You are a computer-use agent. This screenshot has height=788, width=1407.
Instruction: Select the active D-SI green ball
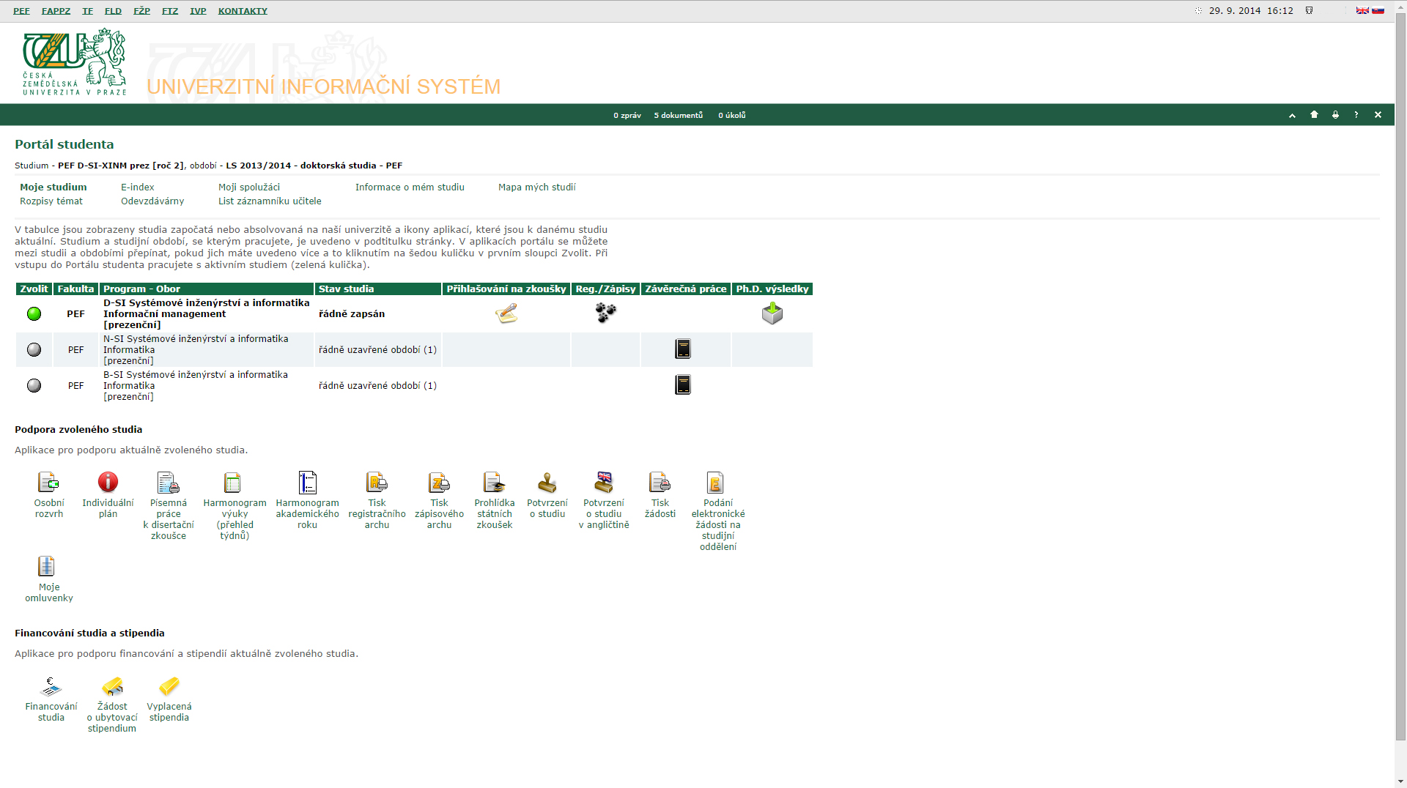pyautogui.click(x=34, y=314)
